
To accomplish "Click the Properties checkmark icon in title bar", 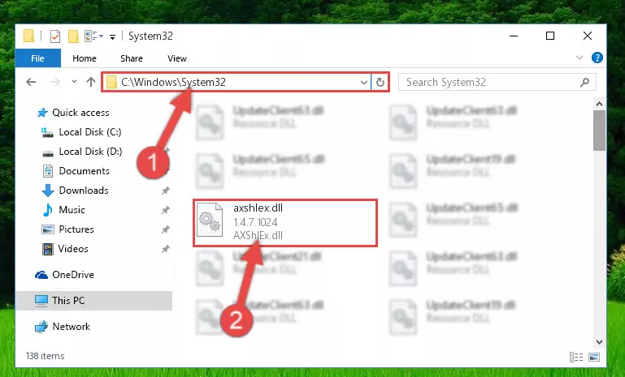I will 55,36.
